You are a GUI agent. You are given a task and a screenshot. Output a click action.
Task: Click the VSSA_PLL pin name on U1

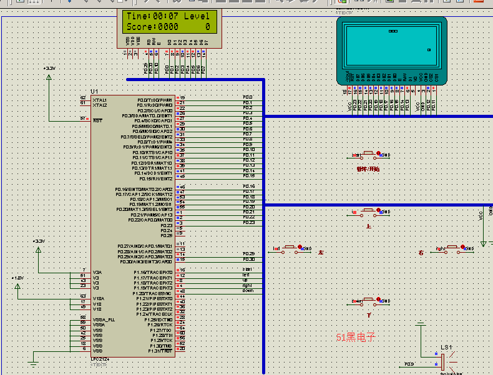pos(104,319)
